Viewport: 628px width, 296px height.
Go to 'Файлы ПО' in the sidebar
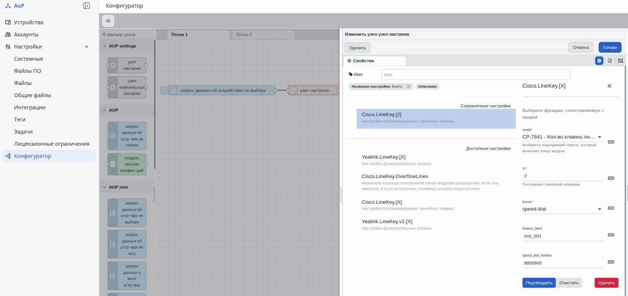(27, 71)
